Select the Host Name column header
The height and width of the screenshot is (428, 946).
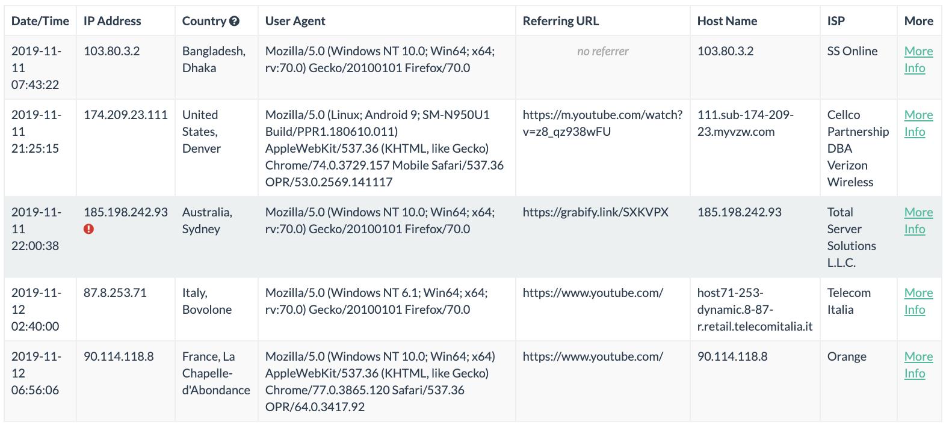[727, 21]
